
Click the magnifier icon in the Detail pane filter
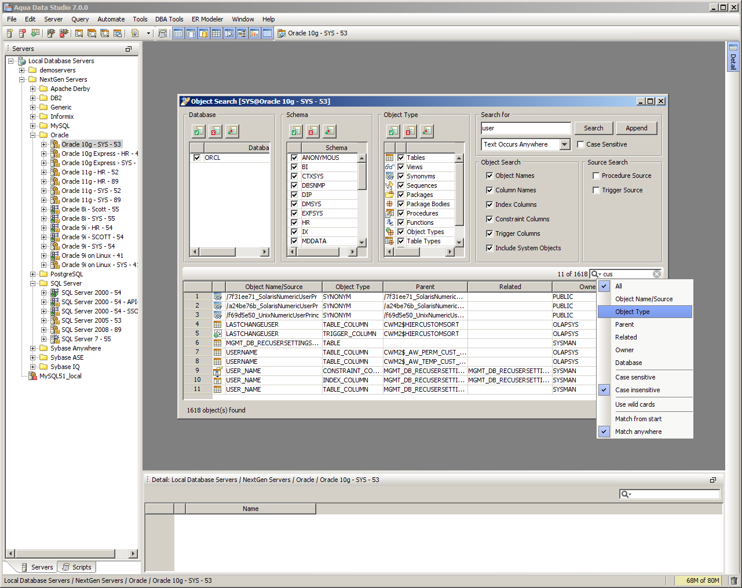coord(625,494)
